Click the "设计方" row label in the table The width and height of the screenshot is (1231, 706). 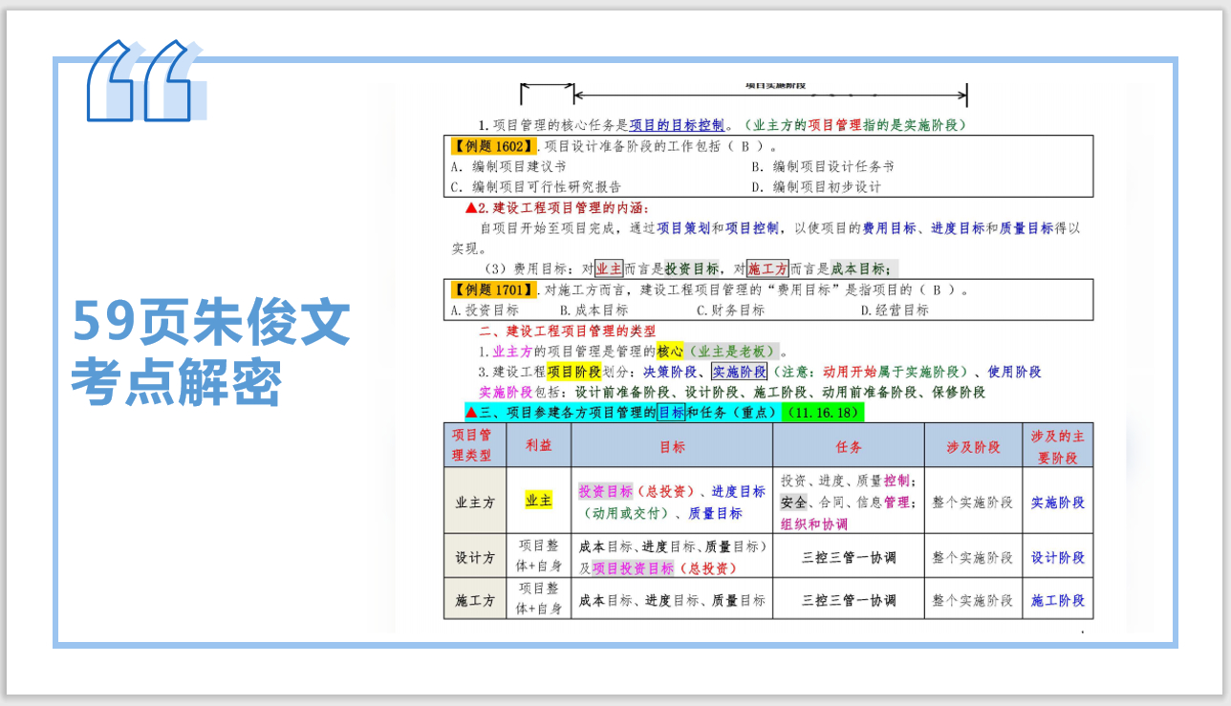(475, 557)
